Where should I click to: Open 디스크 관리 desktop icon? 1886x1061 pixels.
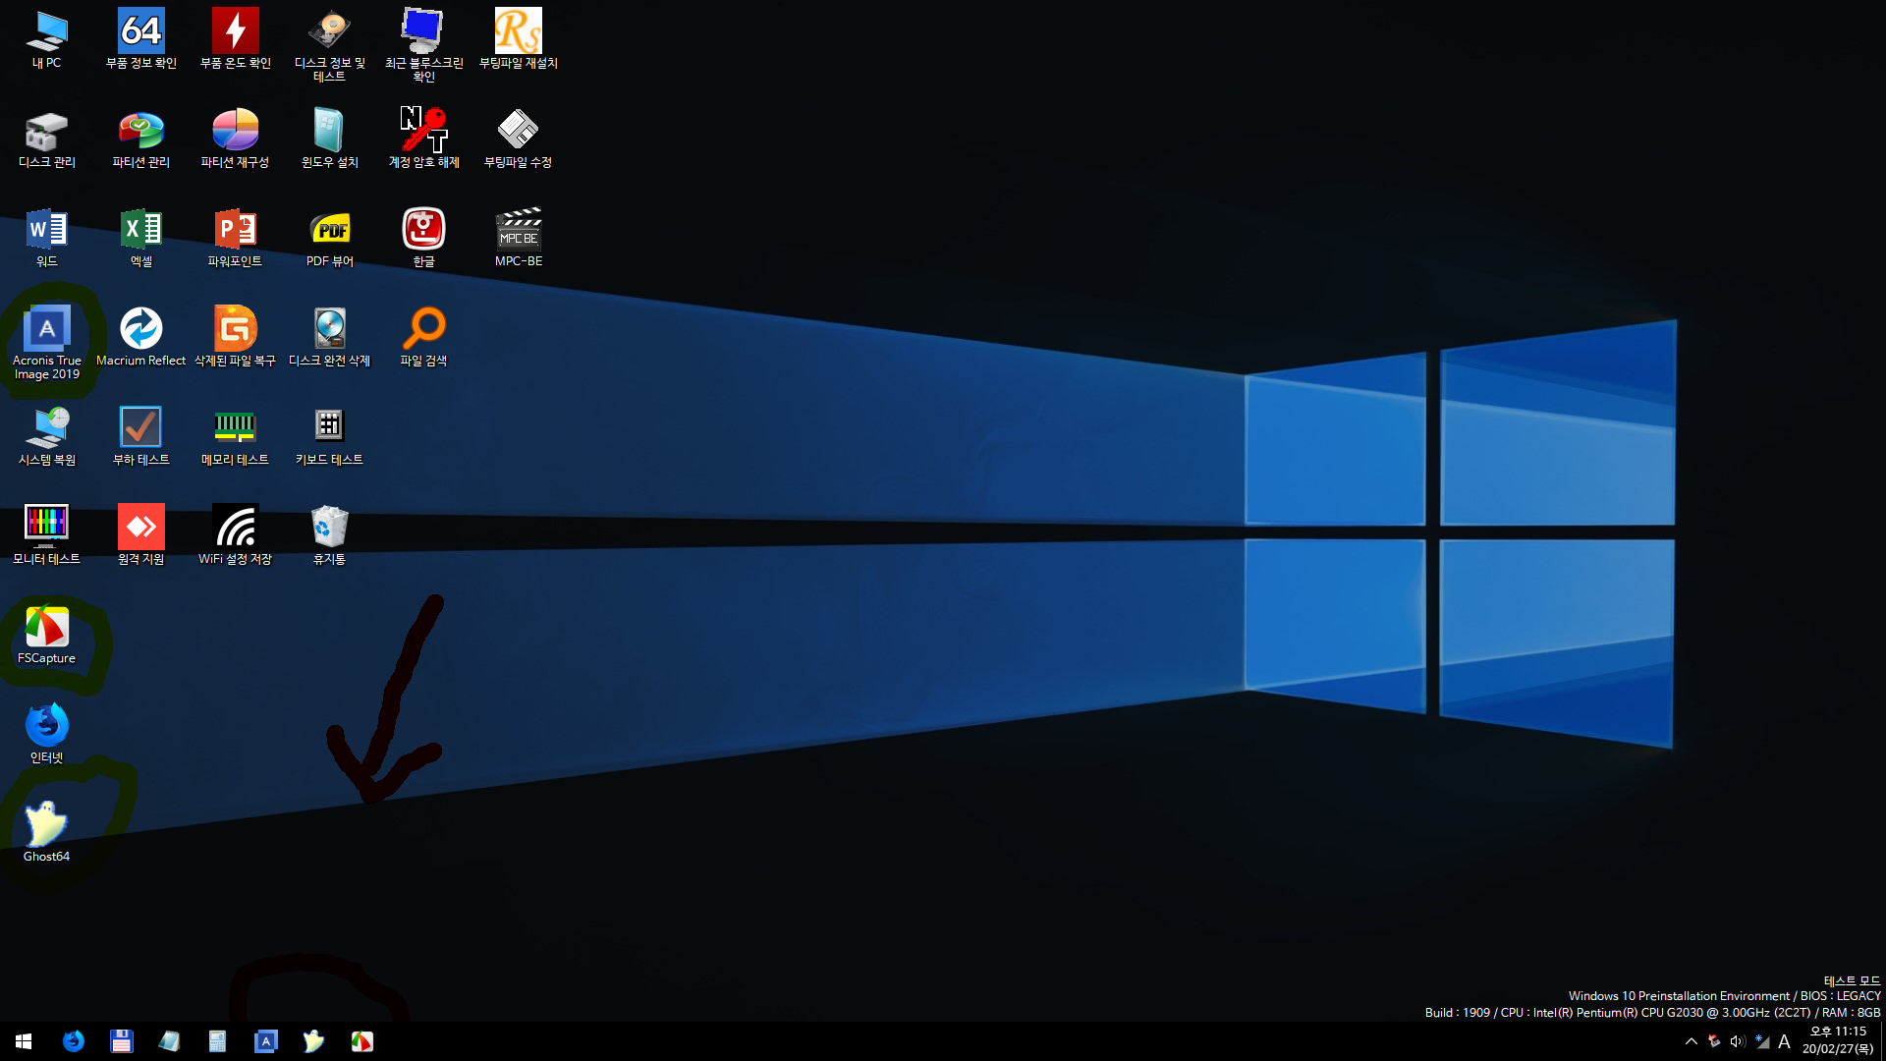[x=46, y=139]
